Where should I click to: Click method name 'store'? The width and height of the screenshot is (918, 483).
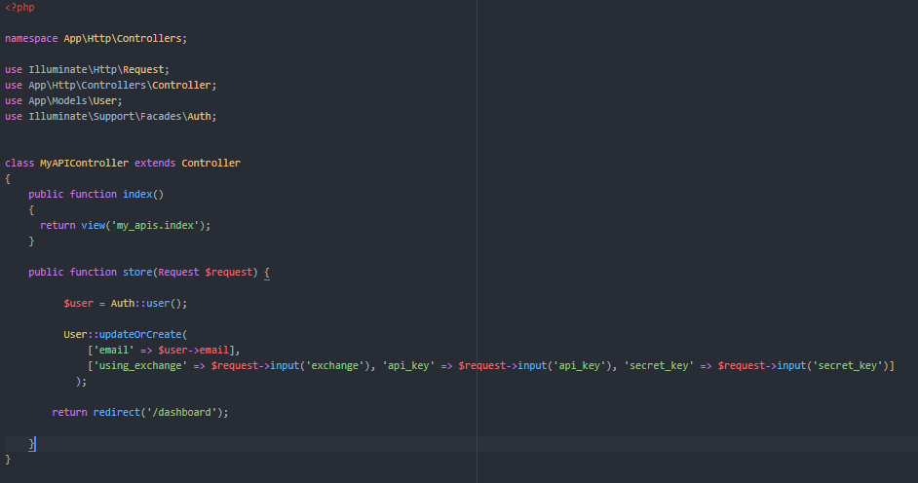137,272
